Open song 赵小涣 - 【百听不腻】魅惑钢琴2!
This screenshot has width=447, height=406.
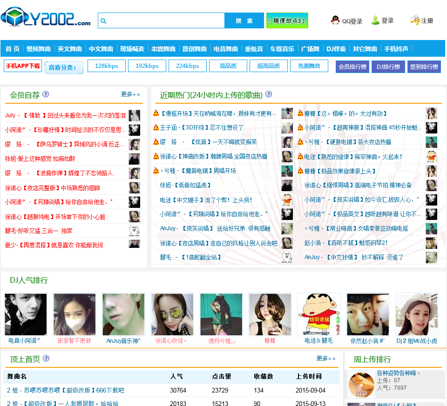[x=346, y=243]
